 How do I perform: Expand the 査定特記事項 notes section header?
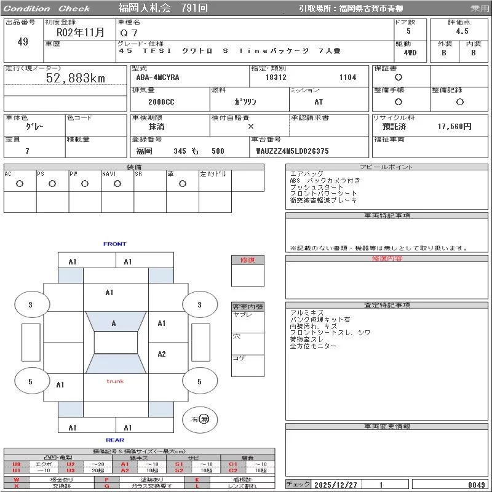point(387,306)
